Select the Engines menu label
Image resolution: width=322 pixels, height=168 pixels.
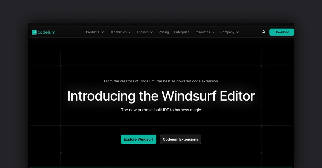[143, 32]
